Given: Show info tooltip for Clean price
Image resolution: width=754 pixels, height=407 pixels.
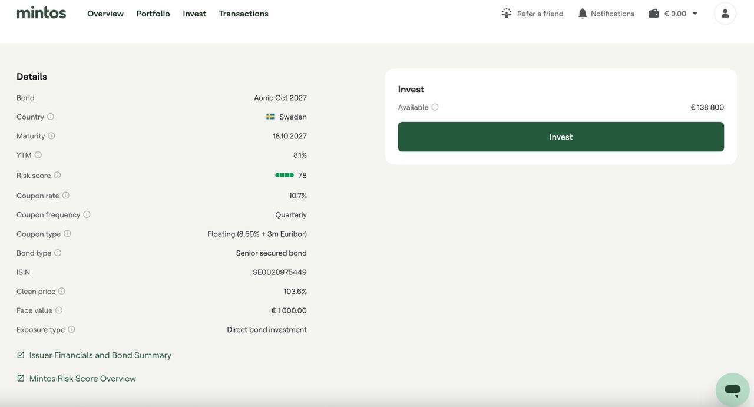Looking at the screenshot, I should (x=62, y=291).
